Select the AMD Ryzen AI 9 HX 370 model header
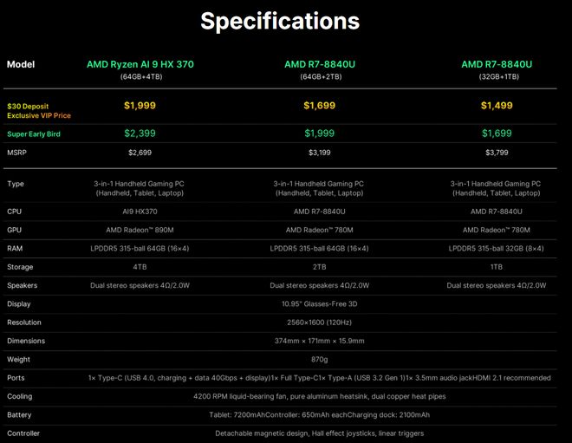Viewport: 572px width, 443px height. click(x=140, y=64)
